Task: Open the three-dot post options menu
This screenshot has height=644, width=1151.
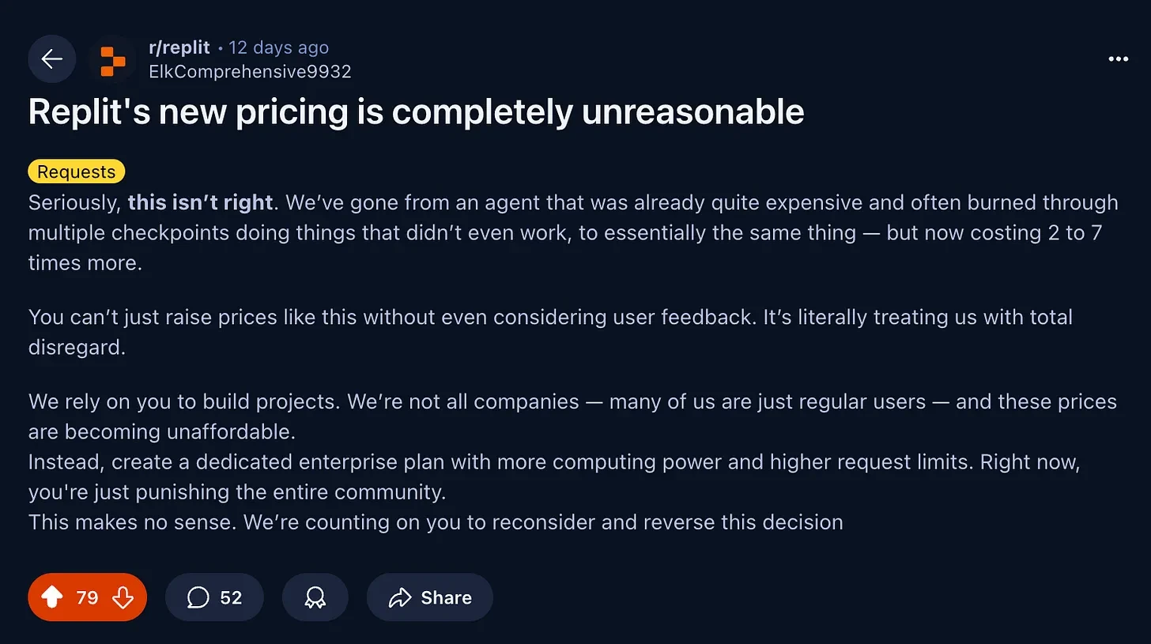Action: coord(1119,59)
